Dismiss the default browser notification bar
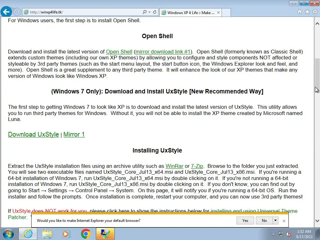The image size is (320, 240). click(284, 221)
